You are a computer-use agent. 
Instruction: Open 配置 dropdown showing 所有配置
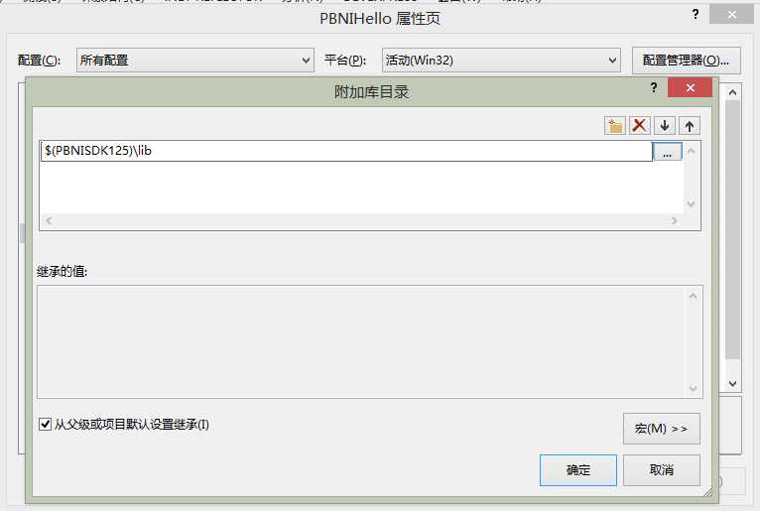tap(194, 61)
